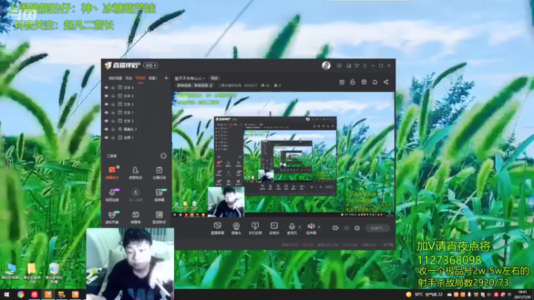The height and width of the screenshot is (300, 534).
Task: Collapse the 工具箱 toolbox with its round button
Action: pyautogui.click(x=164, y=156)
